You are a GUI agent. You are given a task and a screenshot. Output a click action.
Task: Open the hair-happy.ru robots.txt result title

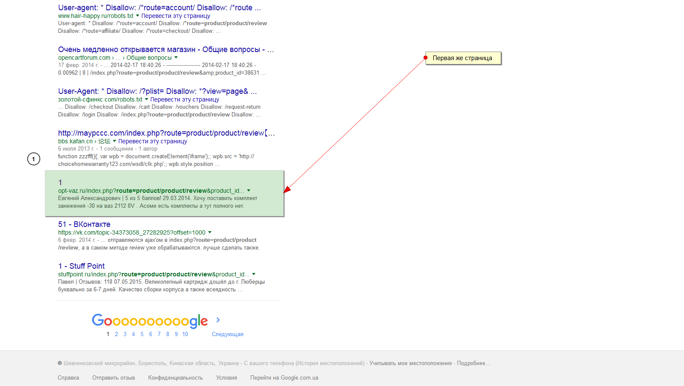point(159,8)
